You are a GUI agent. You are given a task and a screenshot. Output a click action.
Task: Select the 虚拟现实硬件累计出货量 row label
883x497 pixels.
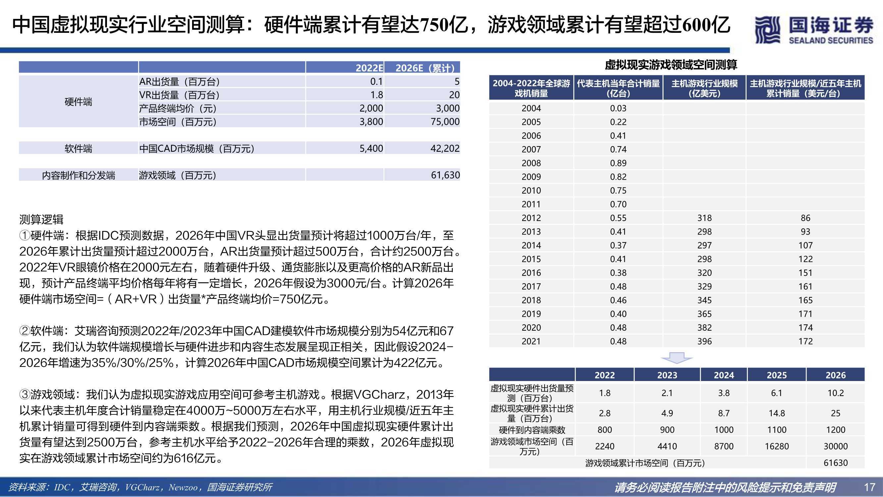(532, 413)
